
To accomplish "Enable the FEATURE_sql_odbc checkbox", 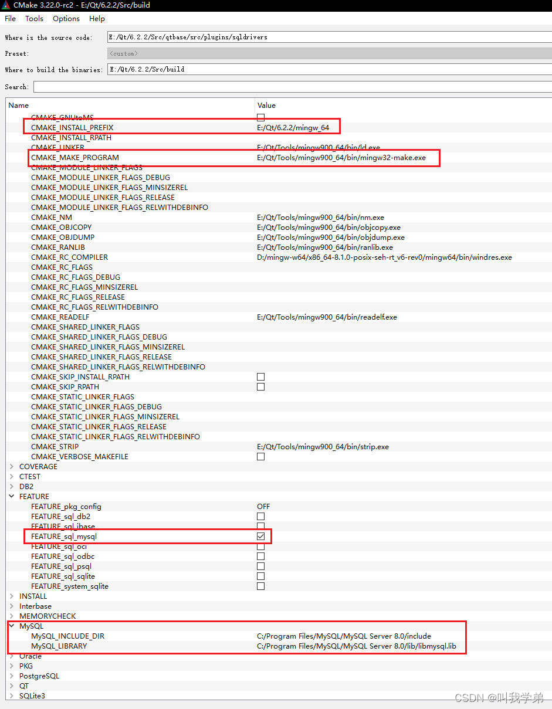I will pos(260,556).
